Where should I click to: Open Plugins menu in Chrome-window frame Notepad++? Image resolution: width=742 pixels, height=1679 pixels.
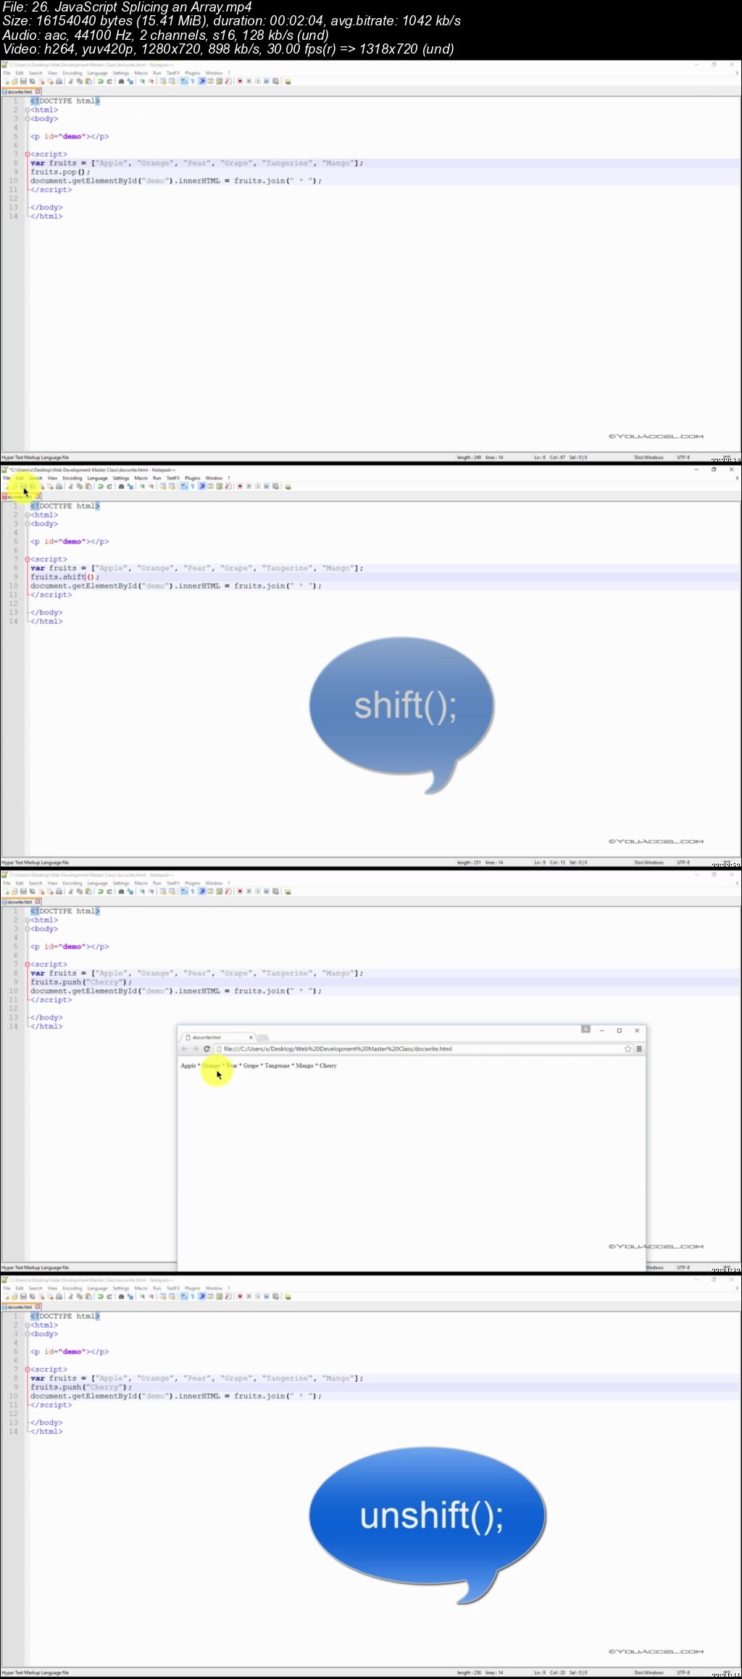pyautogui.click(x=192, y=883)
